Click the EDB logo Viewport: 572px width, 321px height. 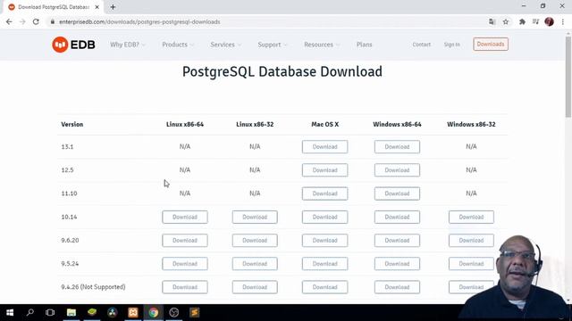pos(73,45)
